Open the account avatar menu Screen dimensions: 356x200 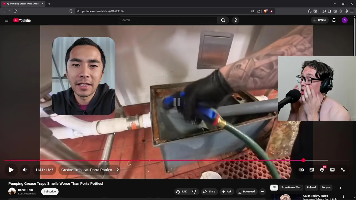point(345,20)
